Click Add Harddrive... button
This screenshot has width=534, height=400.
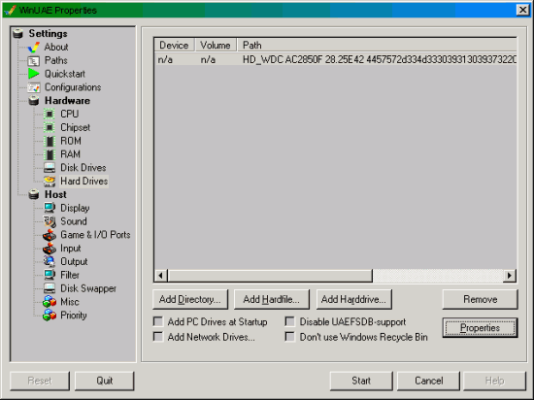[353, 300]
